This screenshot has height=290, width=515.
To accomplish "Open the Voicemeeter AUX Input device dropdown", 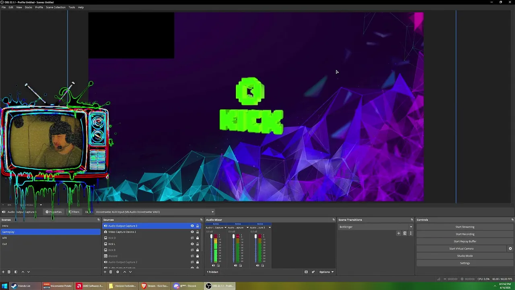I will coord(154,212).
